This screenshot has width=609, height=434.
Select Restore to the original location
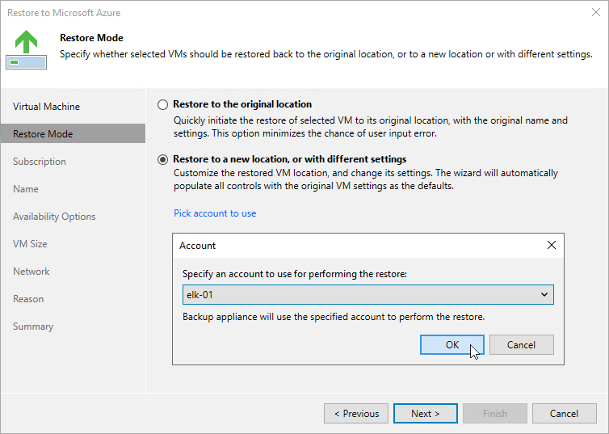pos(162,104)
